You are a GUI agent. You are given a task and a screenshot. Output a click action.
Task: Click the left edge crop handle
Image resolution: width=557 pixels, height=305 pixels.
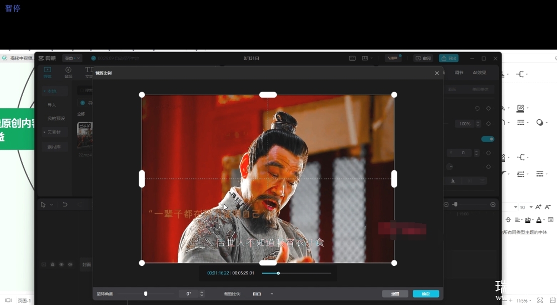click(x=142, y=179)
